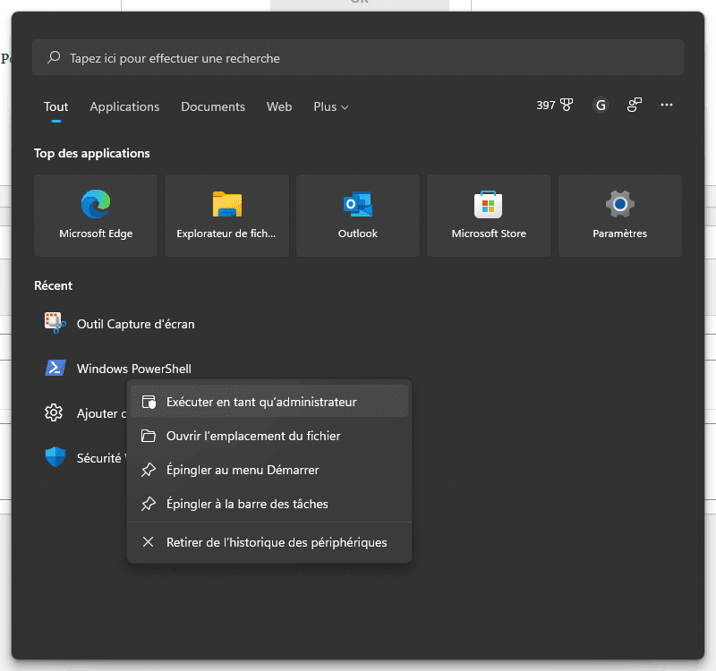Open Paramètres gear tile
This screenshot has width=716, height=671.
619,216
